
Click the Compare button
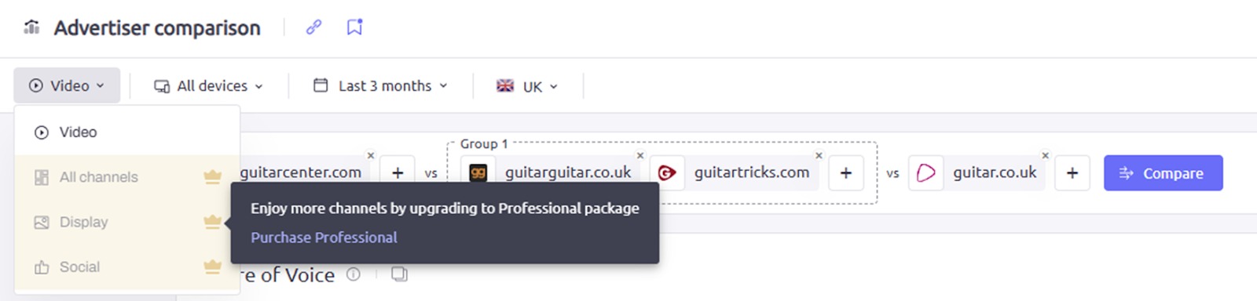click(1163, 173)
